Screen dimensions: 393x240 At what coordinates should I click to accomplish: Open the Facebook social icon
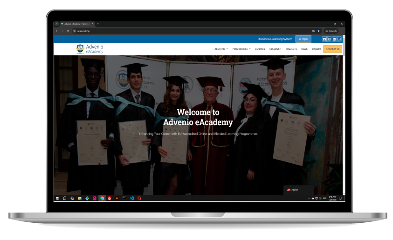tap(324, 39)
